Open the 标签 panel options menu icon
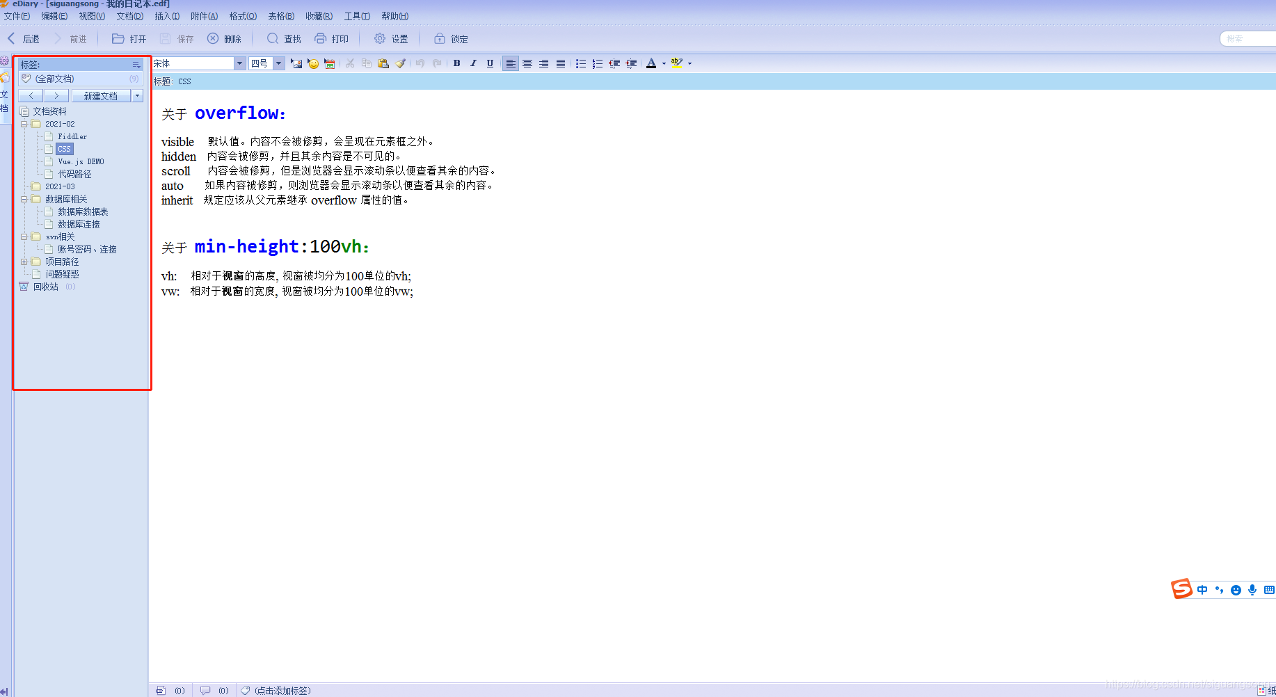This screenshot has height=697, width=1276. pos(136,65)
